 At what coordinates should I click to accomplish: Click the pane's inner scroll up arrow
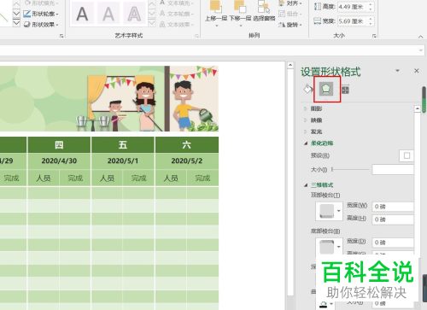point(418,108)
